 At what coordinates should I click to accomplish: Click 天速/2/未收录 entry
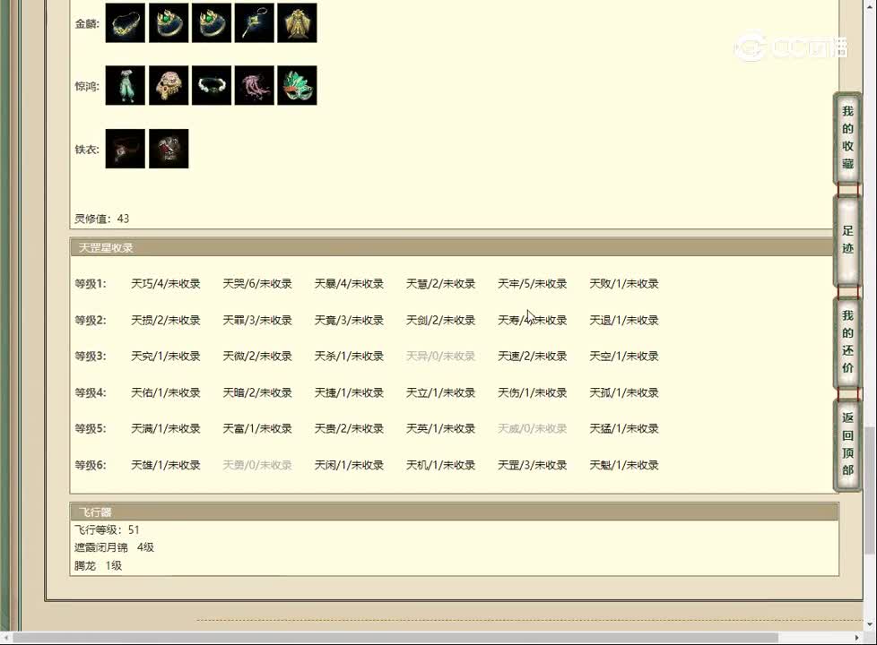(x=533, y=356)
